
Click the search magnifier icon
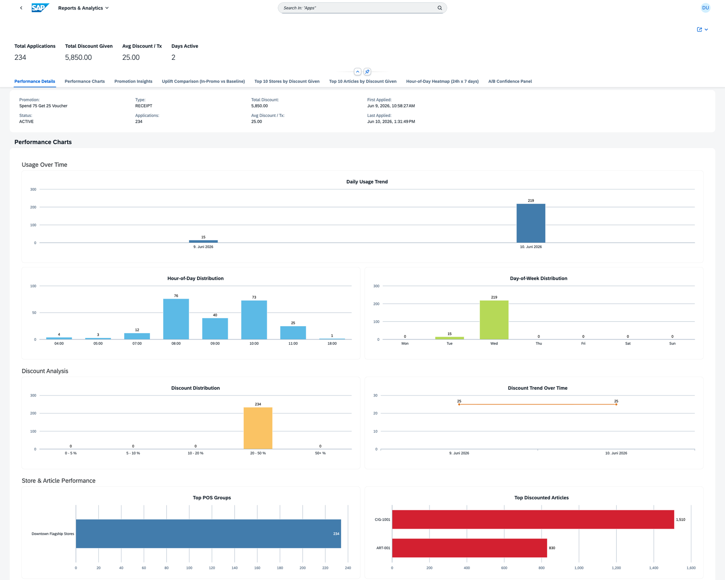tap(440, 8)
